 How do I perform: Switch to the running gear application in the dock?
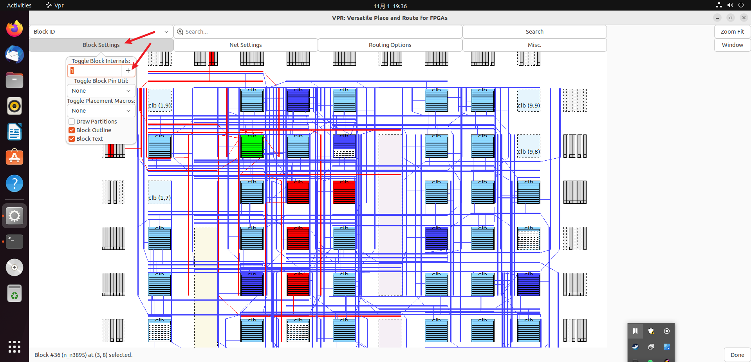coord(14,215)
